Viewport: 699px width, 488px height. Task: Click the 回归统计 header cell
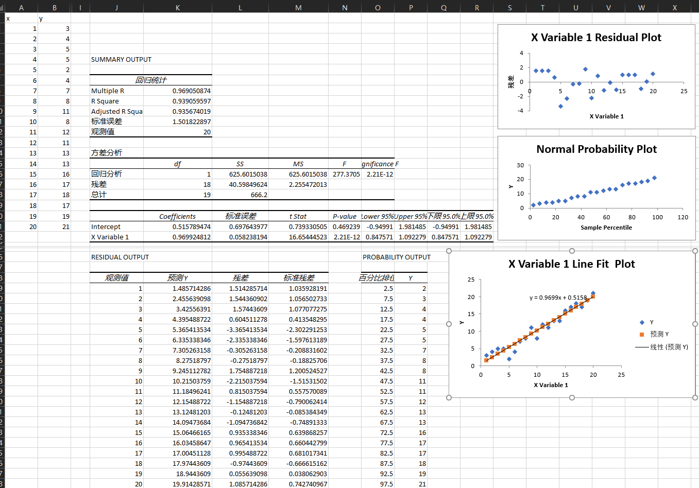pyautogui.click(x=150, y=80)
